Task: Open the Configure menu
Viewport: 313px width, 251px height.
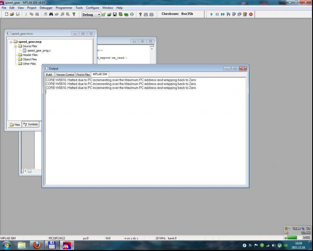Action: coord(92,8)
